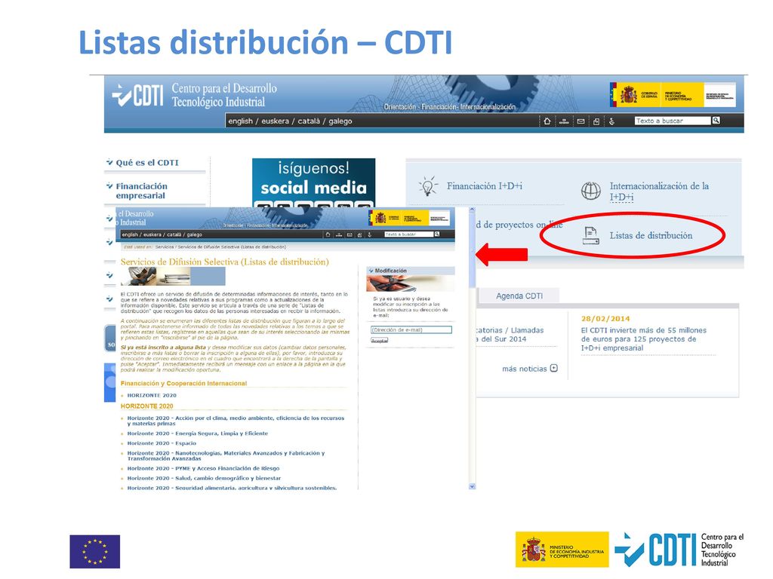Click the Modificación panel photo
Viewport: 773px width, 579px height.
click(410, 283)
